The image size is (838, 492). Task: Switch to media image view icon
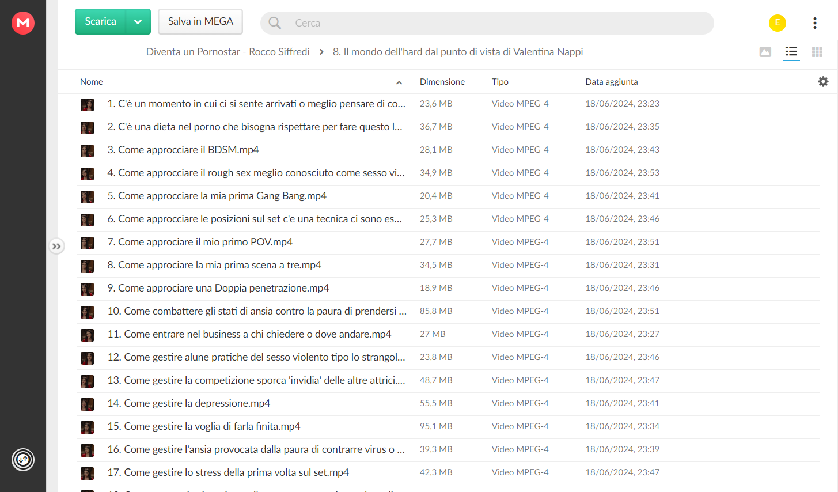point(765,52)
